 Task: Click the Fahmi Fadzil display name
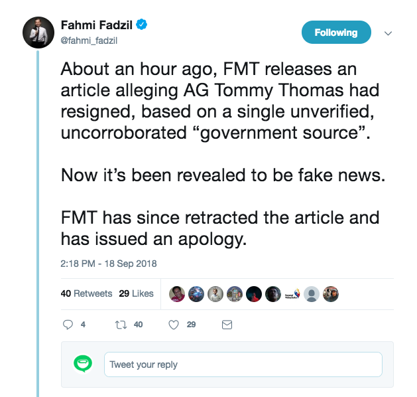(97, 25)
